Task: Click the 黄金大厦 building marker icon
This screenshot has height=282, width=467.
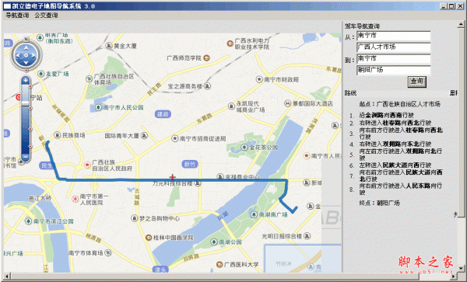Action: click(109, 46)
